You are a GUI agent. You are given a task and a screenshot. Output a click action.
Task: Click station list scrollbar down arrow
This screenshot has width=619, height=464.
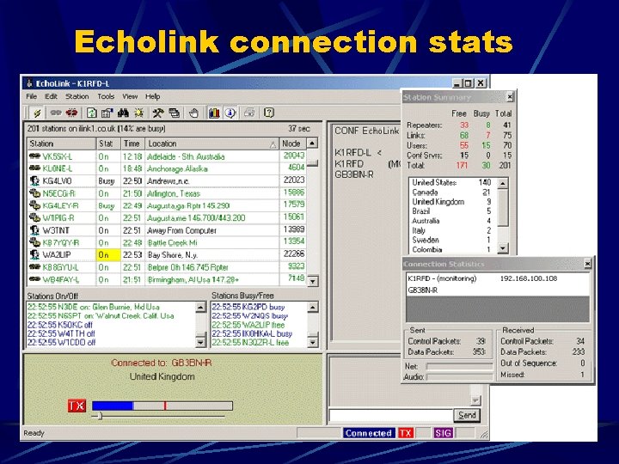(x=312, y=281)
